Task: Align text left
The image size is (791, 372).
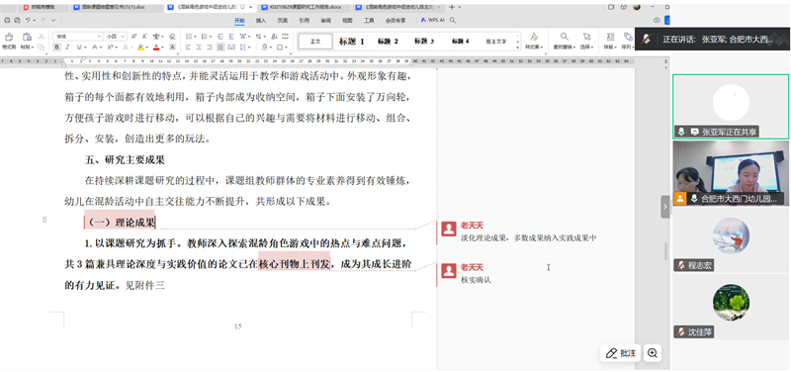Action: click(x=188, y=46)
